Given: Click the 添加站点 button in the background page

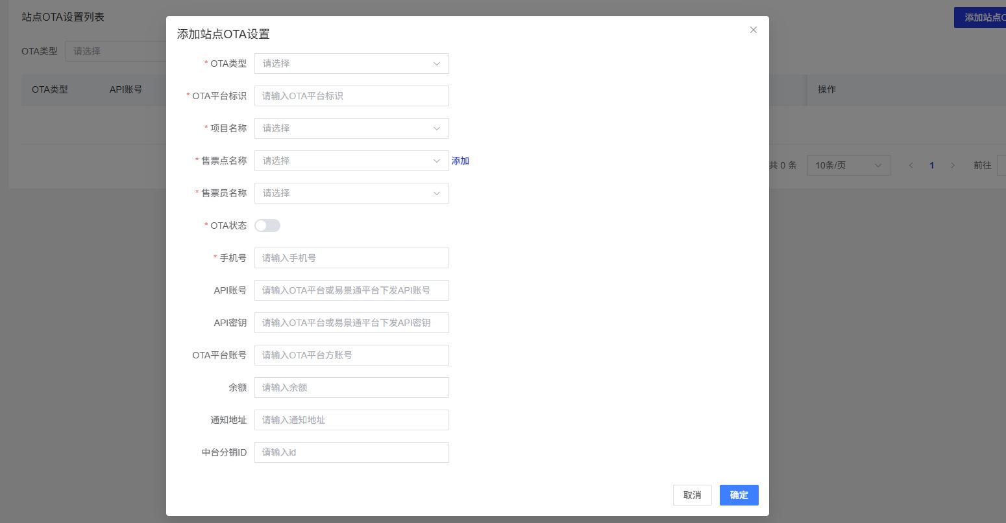Looking at the screenshot, I should 980,17.
